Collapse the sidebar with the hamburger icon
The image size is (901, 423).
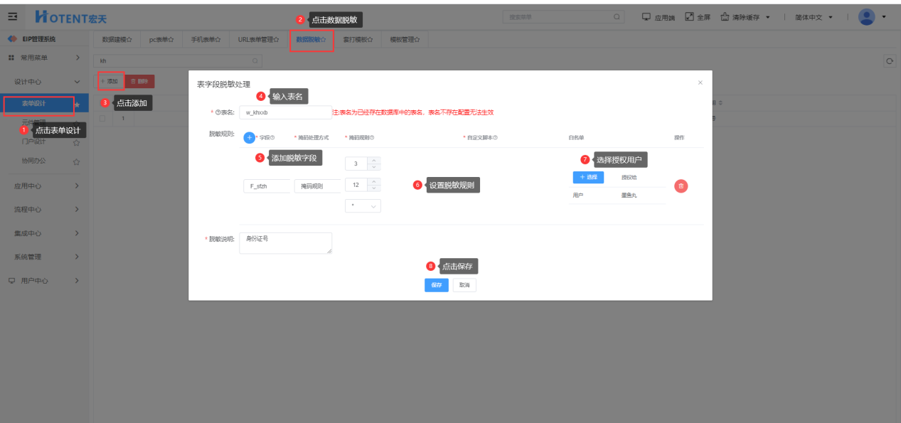click(x=12, y=16)
